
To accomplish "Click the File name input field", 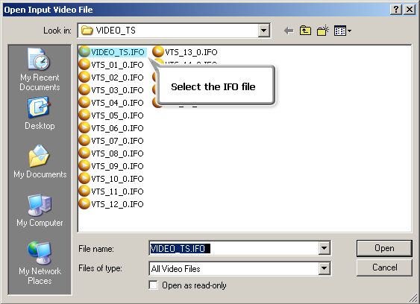I will [x=233, y=248].
